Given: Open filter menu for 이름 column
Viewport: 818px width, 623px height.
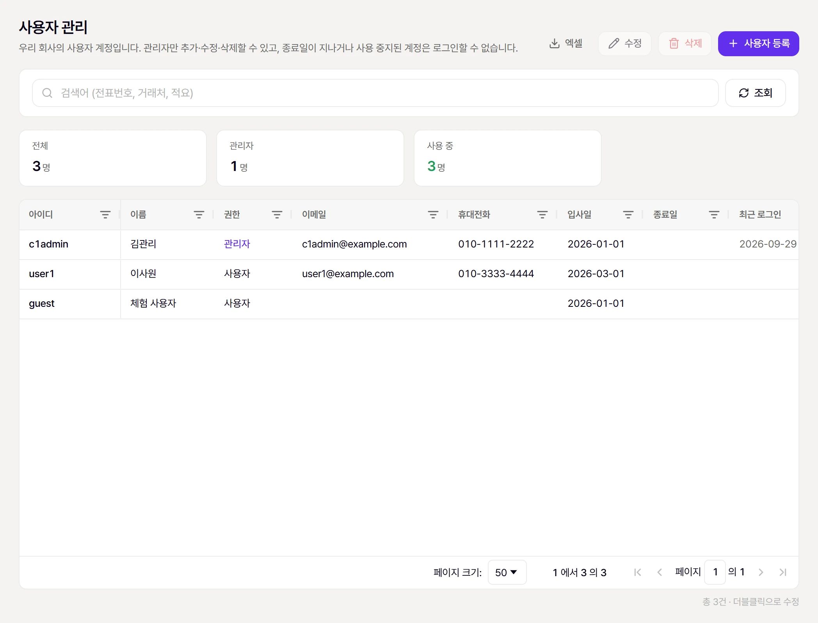Looking at the screenshot, I should tap(199, 215).
